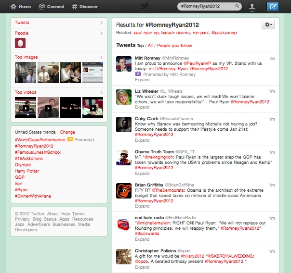291x273 pixels.
Task: Expand the Top videos section chevron
Action: coord(101,92)
